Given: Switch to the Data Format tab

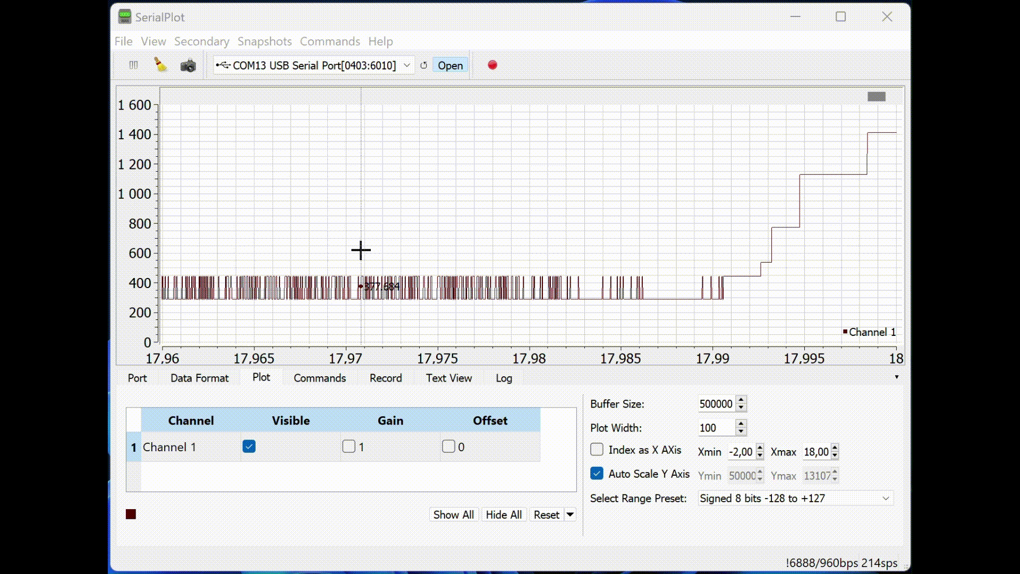Looking at the screenshot, I should pos(199,378).
